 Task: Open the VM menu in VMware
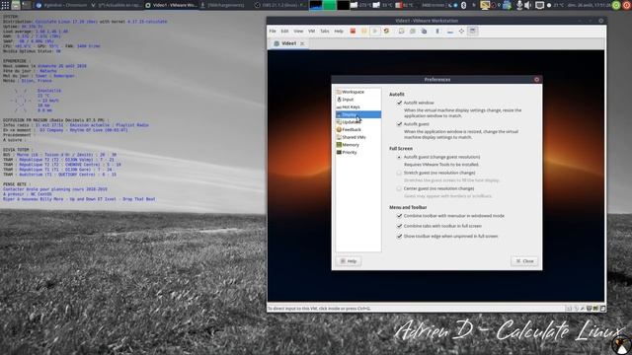click(x=312, y=31)
